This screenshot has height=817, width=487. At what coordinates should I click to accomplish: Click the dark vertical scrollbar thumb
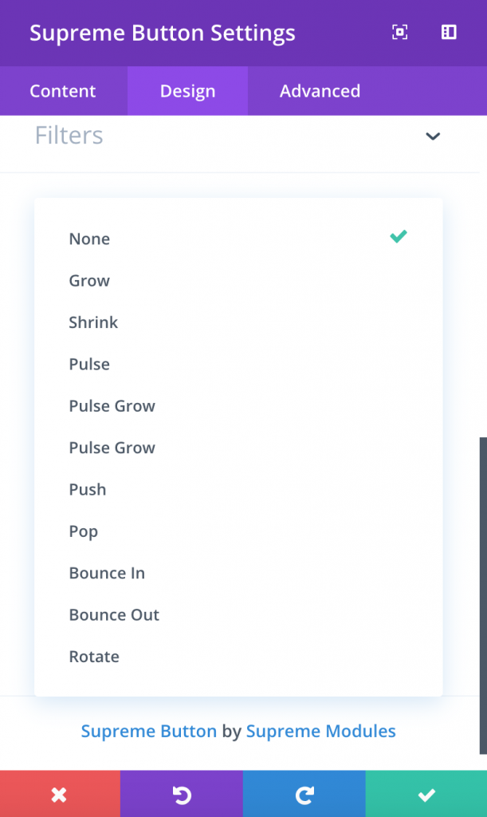click(483, 595)
